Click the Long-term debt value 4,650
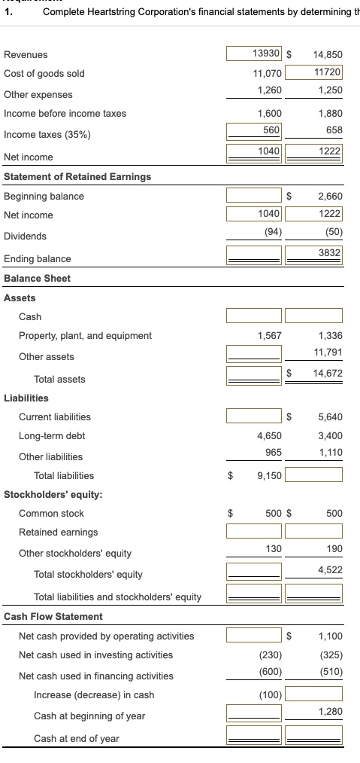This screenshot has width=360, height=763. (270, 436)
